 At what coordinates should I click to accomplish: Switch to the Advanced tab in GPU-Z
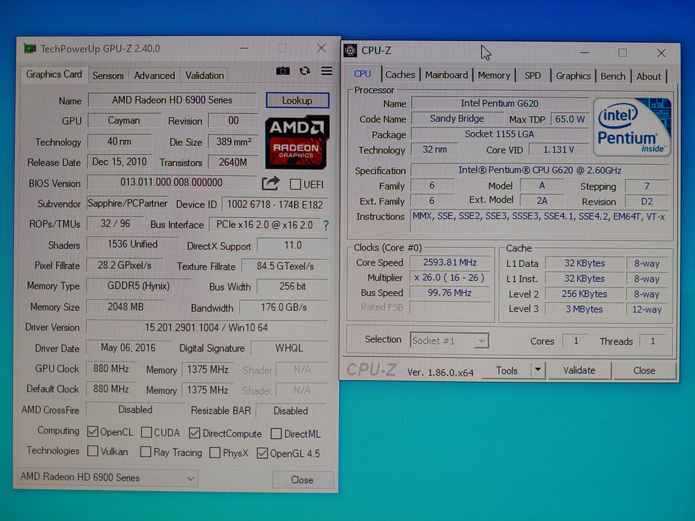(154, 76)
